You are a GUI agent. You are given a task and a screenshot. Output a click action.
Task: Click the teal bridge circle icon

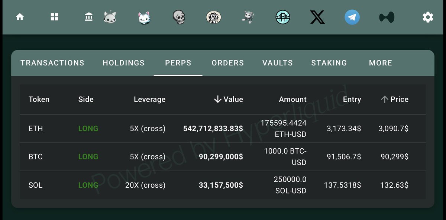click(x=283, y=17)
